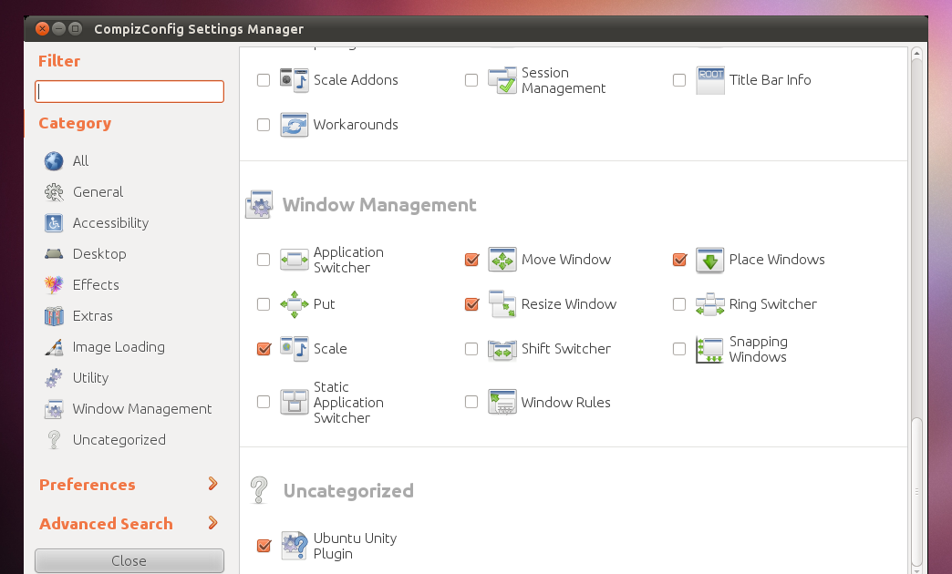Image resolution: width=952 pixels, height=574 pixels.
Task: Click the Effects category icon
Action: pos(55,285)
